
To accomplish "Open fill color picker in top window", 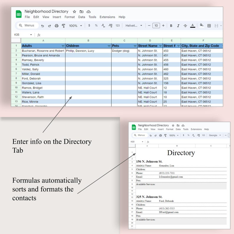I will tap(202, 25).
